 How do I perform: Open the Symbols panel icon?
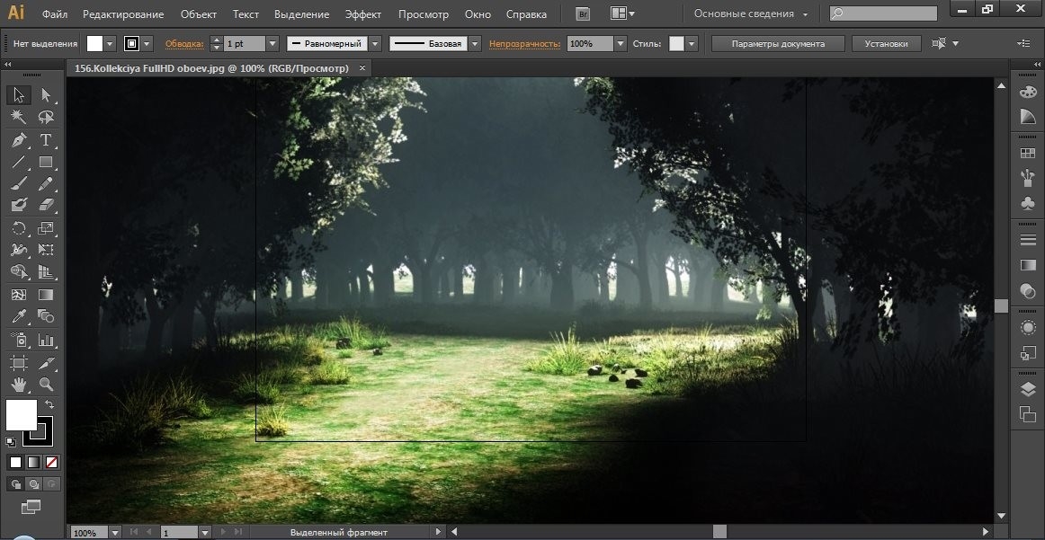click(x=1027, y=203)
